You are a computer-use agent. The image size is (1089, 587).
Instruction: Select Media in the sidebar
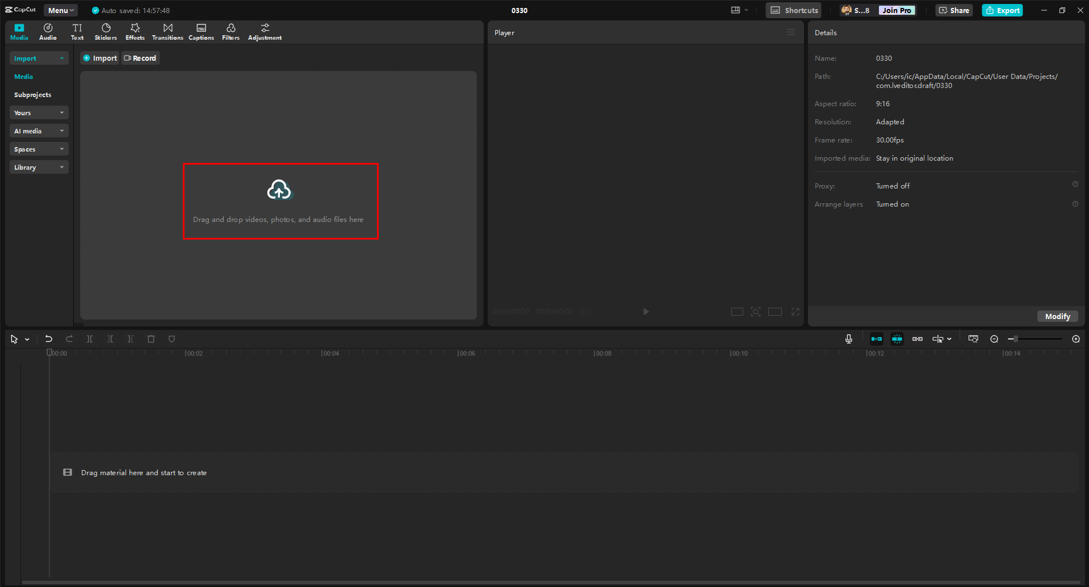click(23, 77)
